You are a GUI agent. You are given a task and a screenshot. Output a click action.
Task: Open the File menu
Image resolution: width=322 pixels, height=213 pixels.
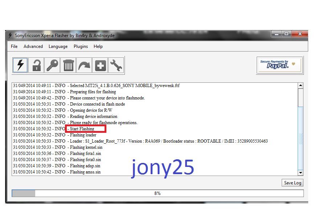(x=14, y=46)
